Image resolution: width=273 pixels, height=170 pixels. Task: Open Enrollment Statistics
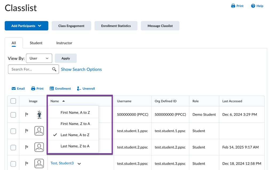pos(116,26)
